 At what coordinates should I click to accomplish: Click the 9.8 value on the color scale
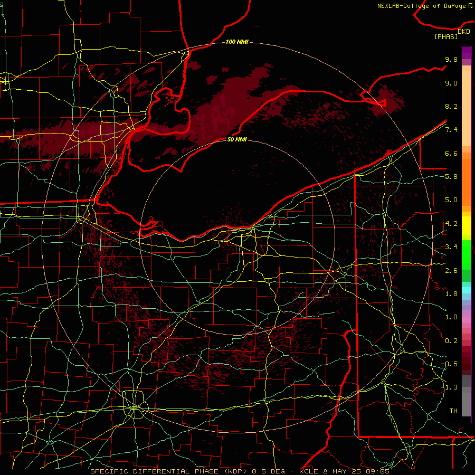(x=451, y=59)
